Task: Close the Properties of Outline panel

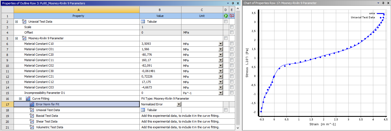Action: click(x=237, y=3)
